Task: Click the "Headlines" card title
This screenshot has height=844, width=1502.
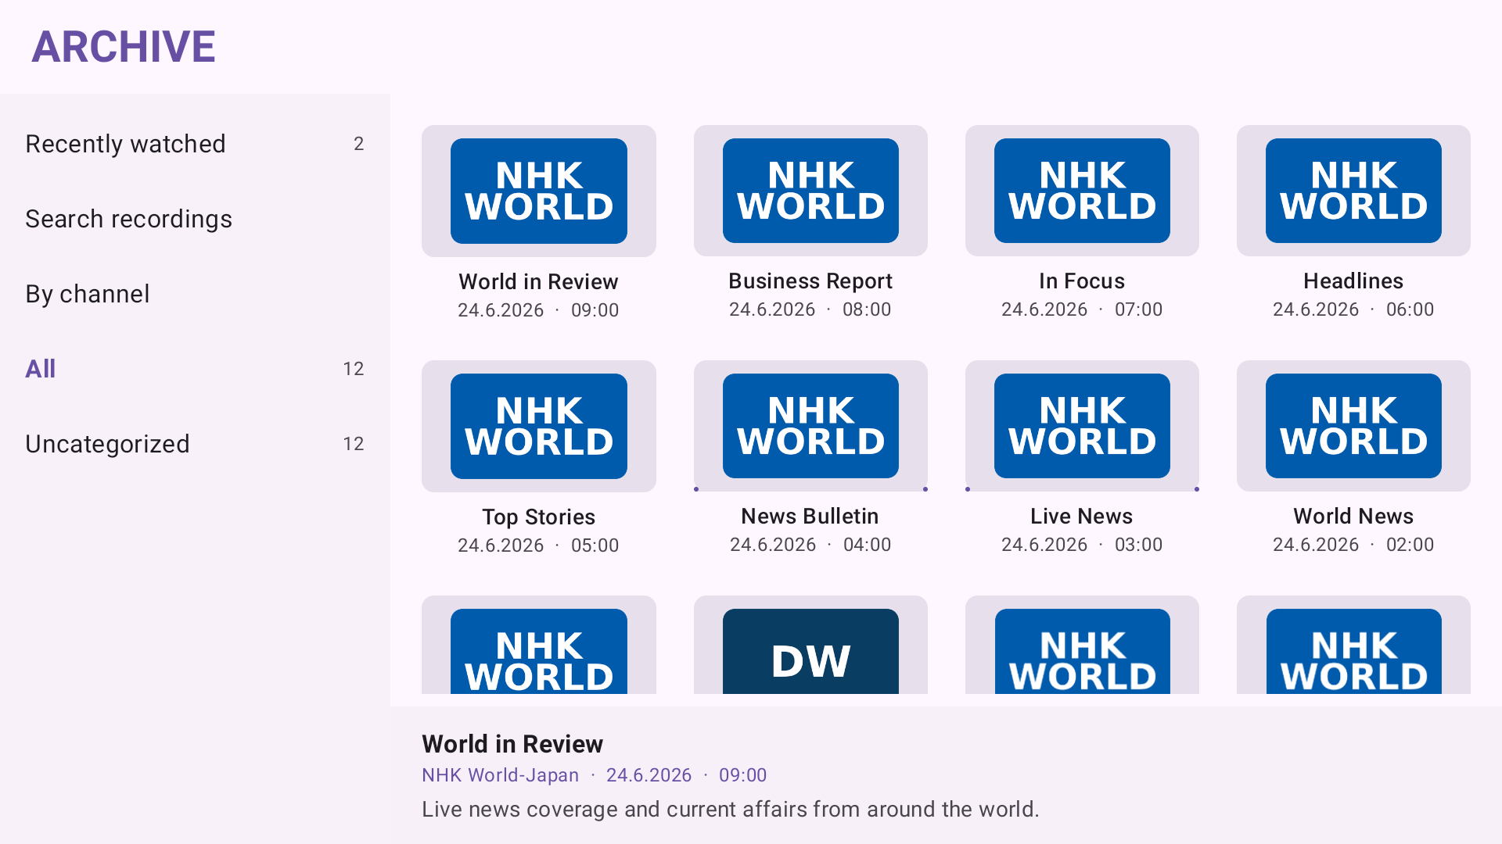Action: [1353, 281]
